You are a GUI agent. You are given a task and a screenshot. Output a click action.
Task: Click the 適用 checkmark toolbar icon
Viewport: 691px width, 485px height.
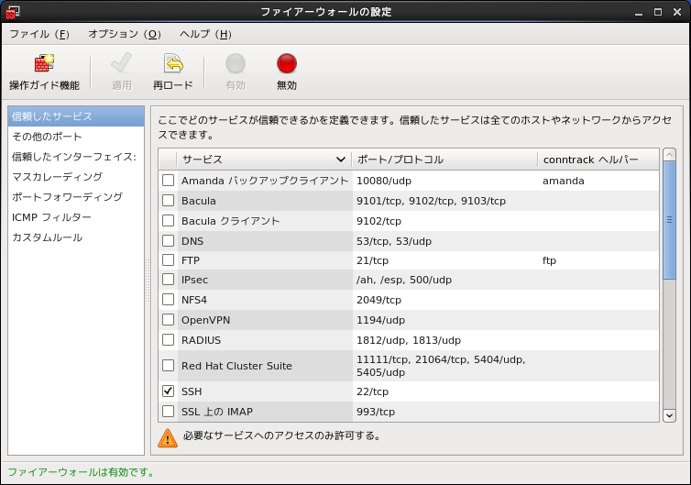click(121, 64)
